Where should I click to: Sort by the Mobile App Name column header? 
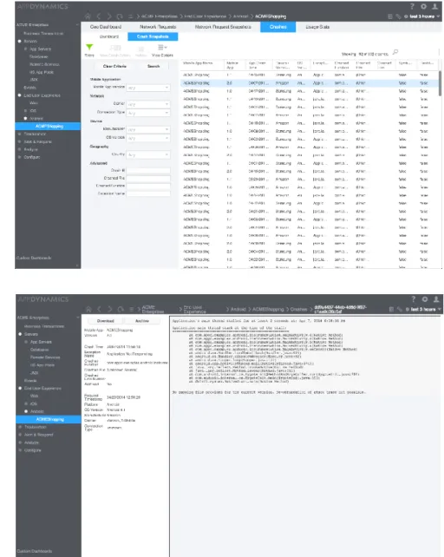point(198,63)
